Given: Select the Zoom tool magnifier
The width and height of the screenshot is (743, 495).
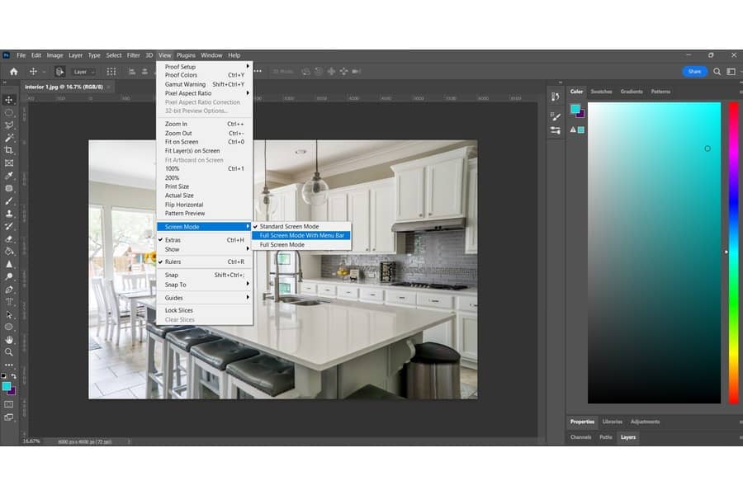Looking at the screenshot, I should tap(9, 352).
